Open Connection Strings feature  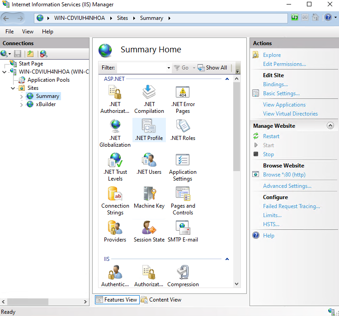tap(115, 201)
